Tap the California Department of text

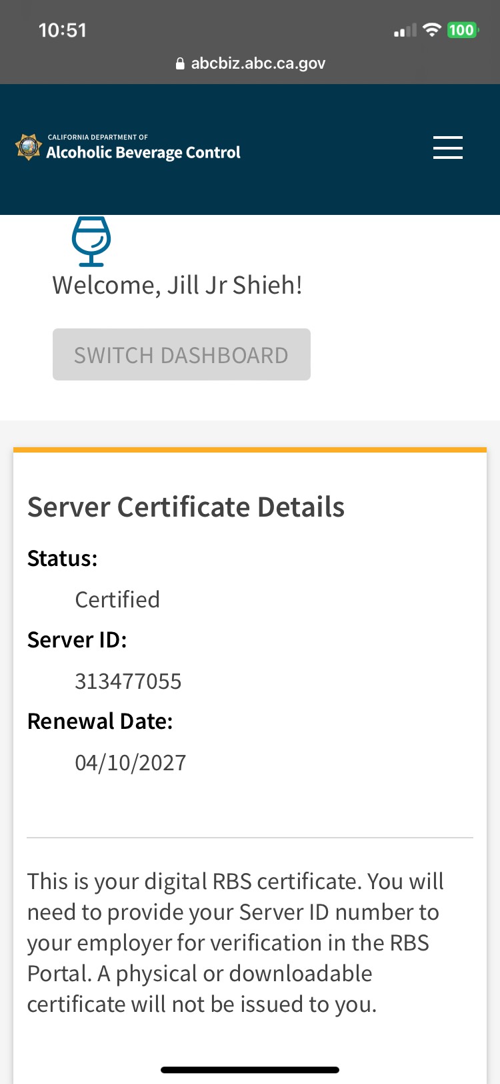coord(97,137)
